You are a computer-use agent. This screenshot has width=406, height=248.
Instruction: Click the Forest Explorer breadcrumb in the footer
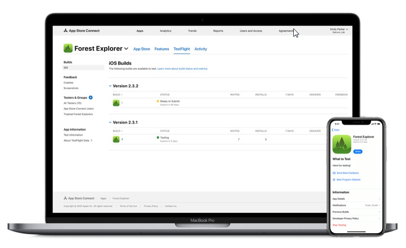point(121,198)
